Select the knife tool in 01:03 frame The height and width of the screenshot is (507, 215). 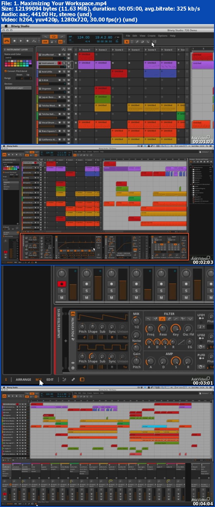[x=148, y=42]
